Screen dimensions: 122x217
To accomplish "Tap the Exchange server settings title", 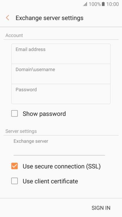I will [x=49, y=18].
